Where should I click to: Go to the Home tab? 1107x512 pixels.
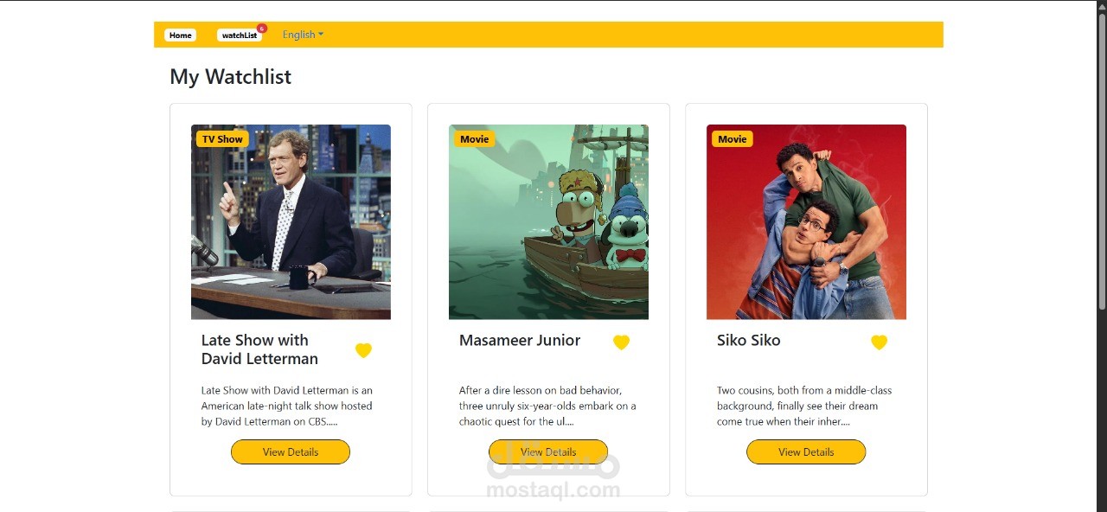[x=181, y=35]
